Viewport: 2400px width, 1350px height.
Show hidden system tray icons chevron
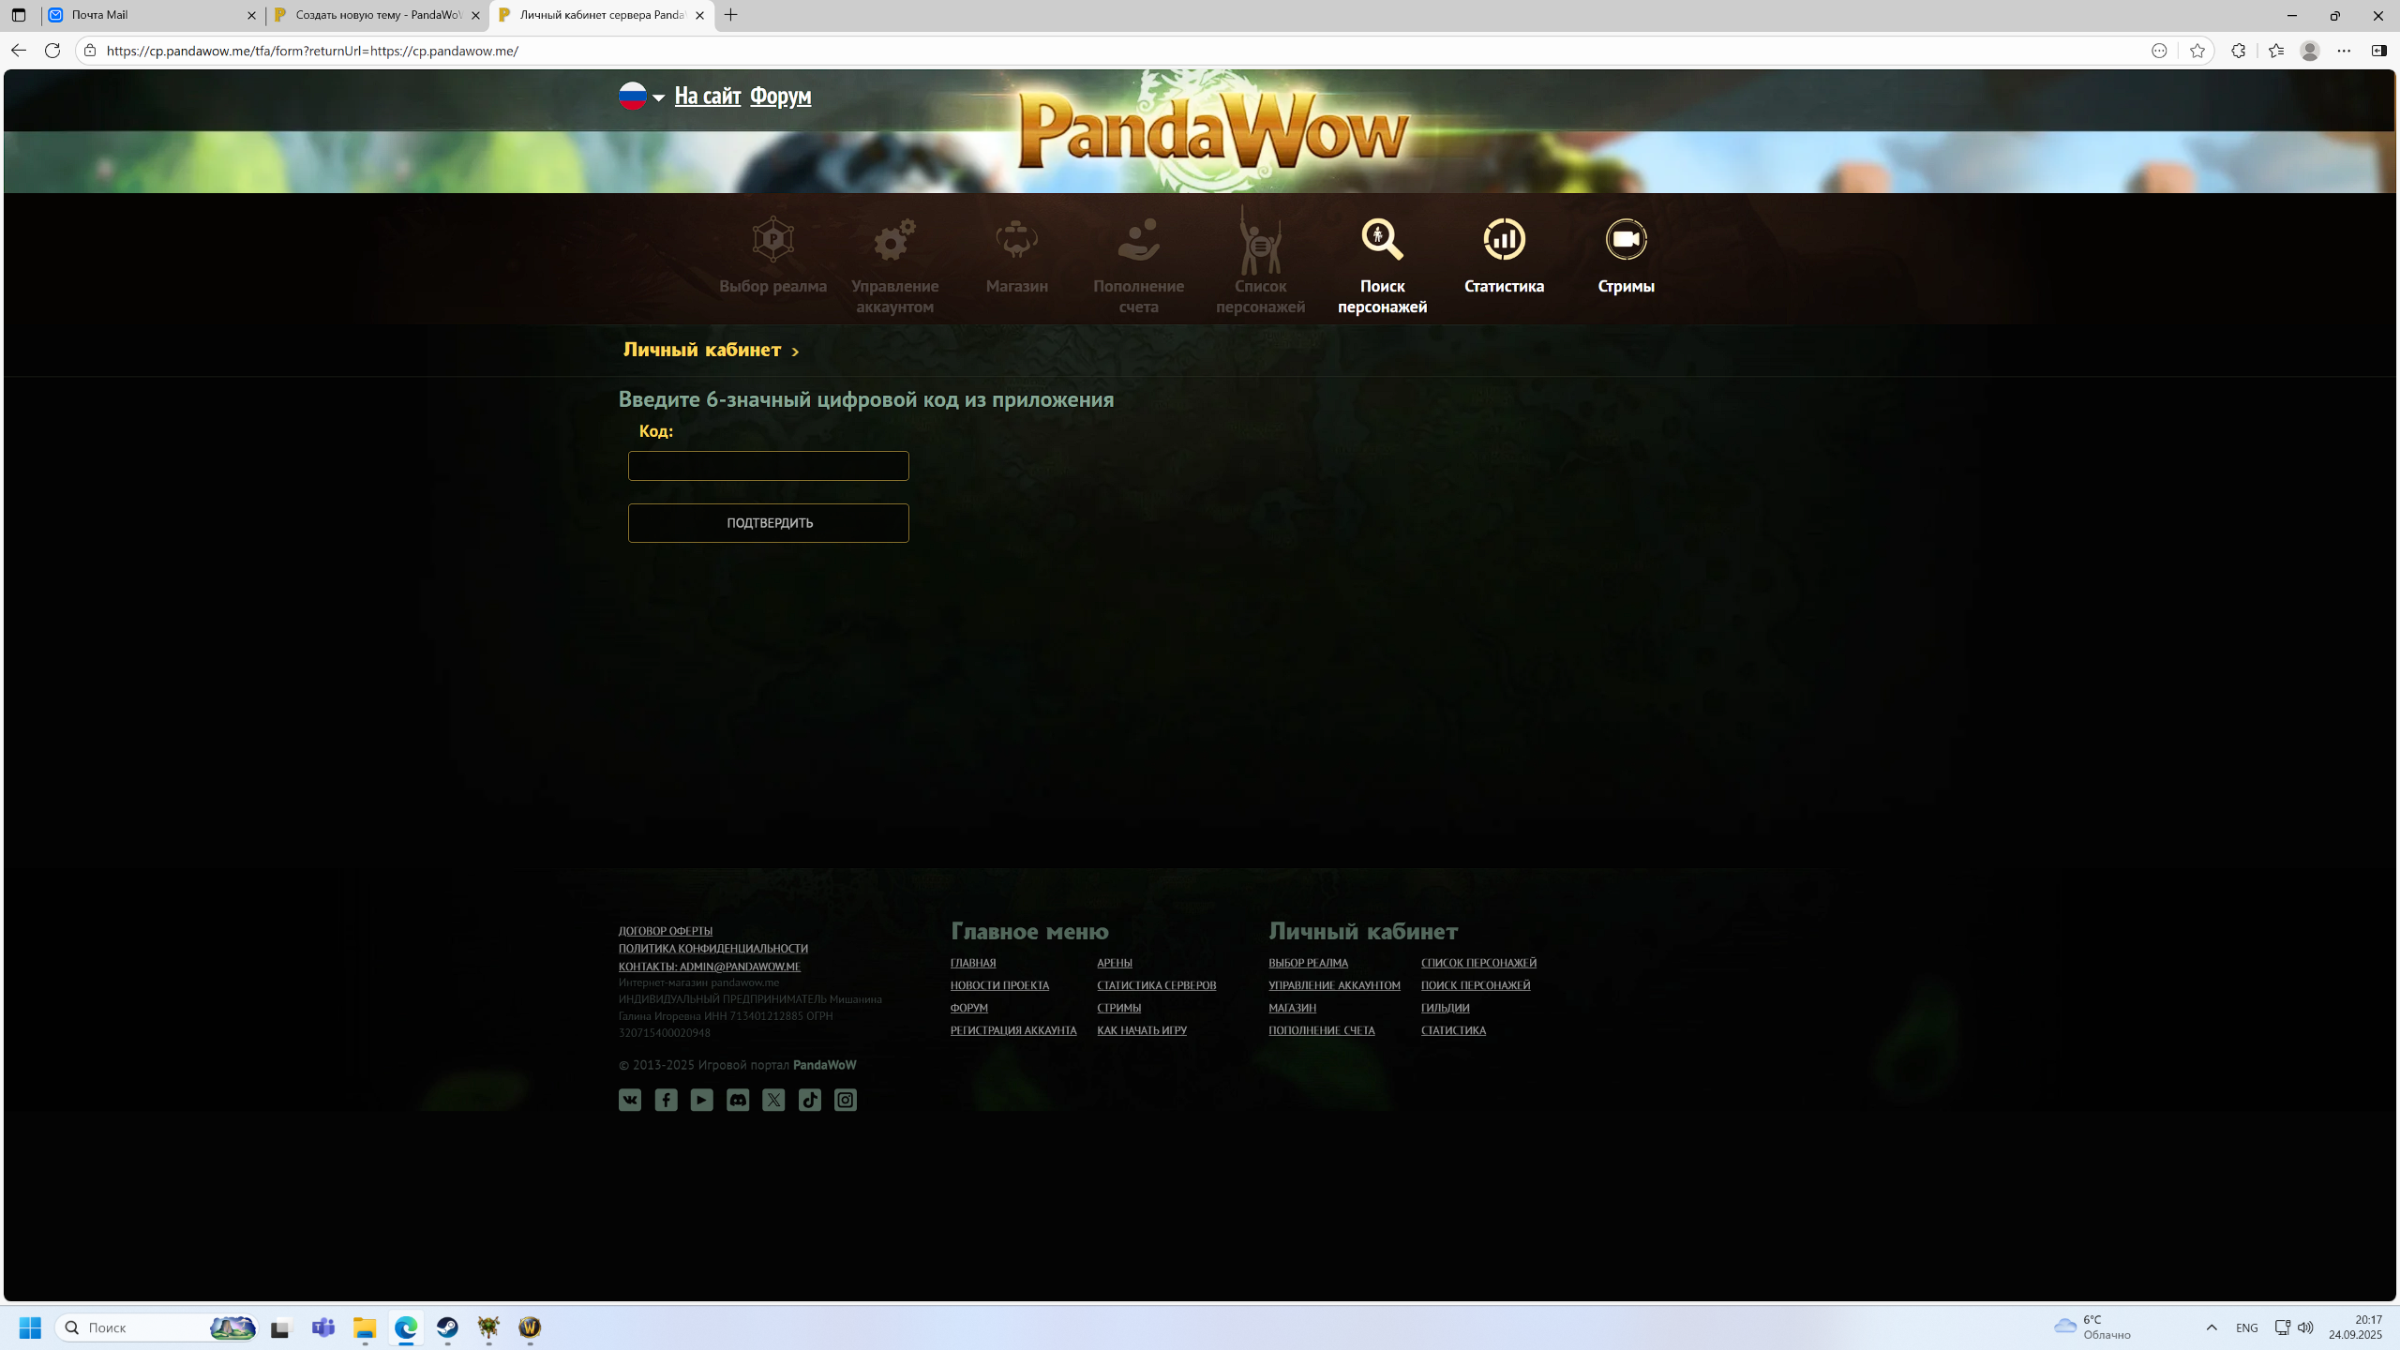[x=2212, y=1327]
